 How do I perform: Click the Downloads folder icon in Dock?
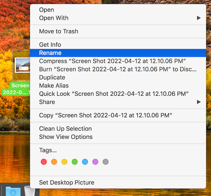coord(13,191)
